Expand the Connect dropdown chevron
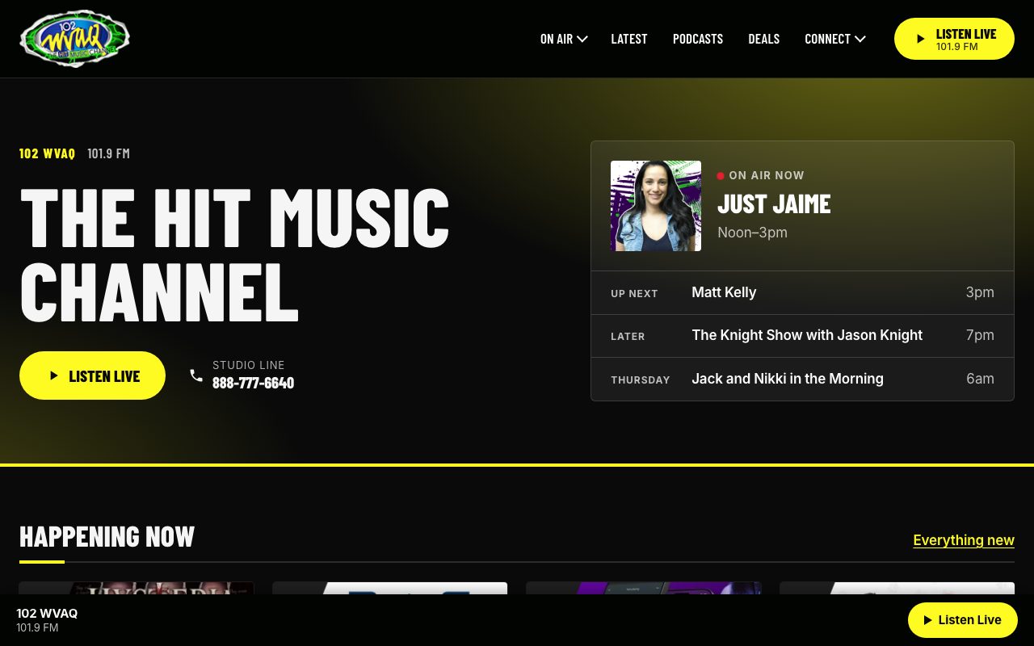The image size is (1034, 646). [860, 39]
